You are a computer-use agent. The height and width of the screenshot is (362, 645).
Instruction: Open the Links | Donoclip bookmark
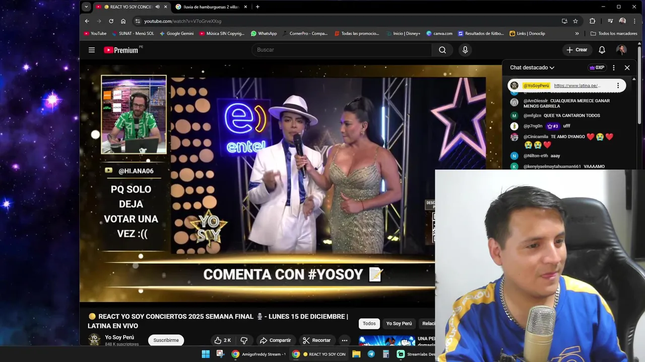tap(527, 34)
